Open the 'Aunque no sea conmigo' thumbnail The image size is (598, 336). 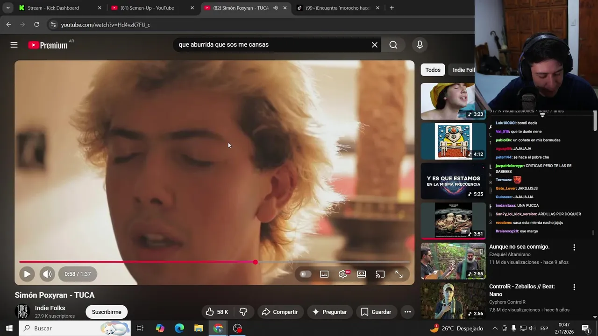tap(453, 261)
